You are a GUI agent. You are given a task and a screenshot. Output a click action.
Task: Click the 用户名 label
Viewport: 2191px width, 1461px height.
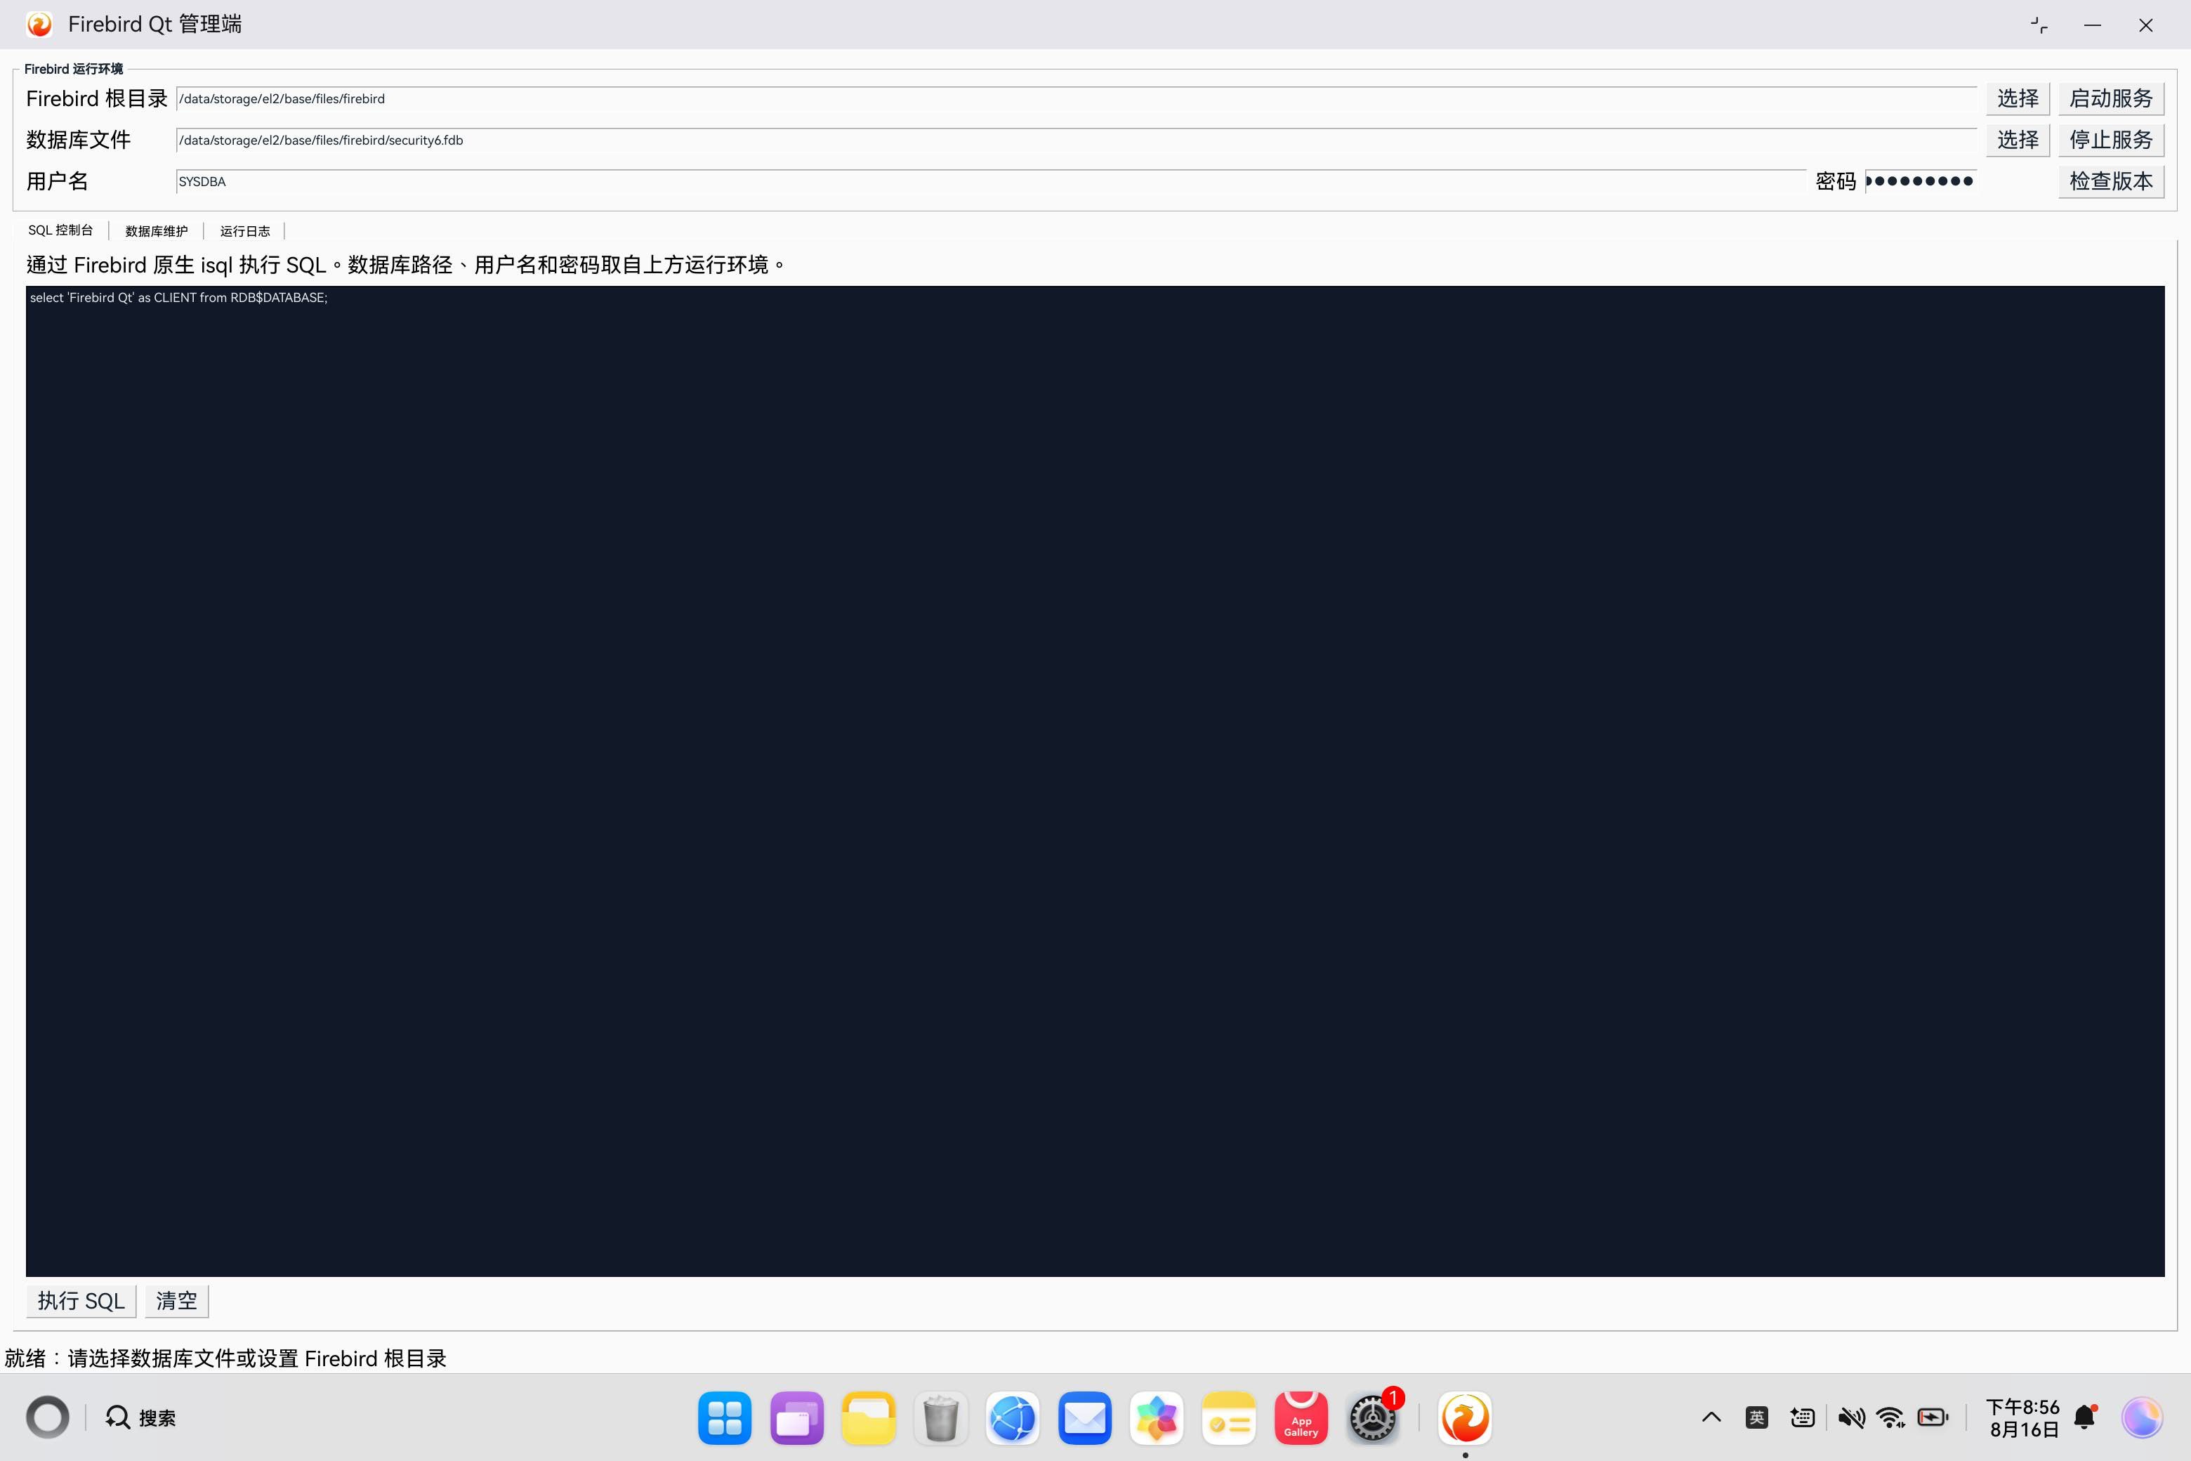click(58, 181)
